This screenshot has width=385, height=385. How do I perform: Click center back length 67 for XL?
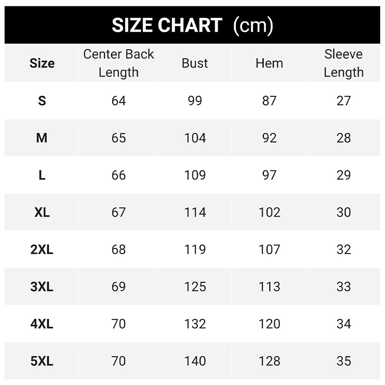tap(118, 212)
